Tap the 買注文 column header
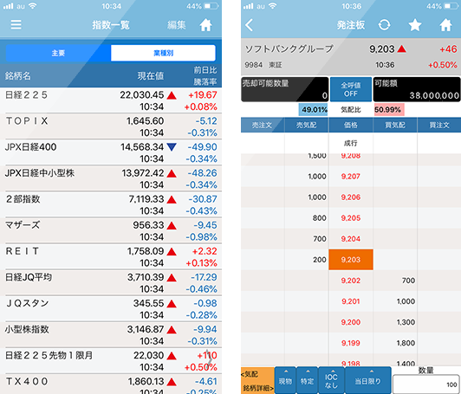This screenshot has height=394, width=461. (439, 126)
